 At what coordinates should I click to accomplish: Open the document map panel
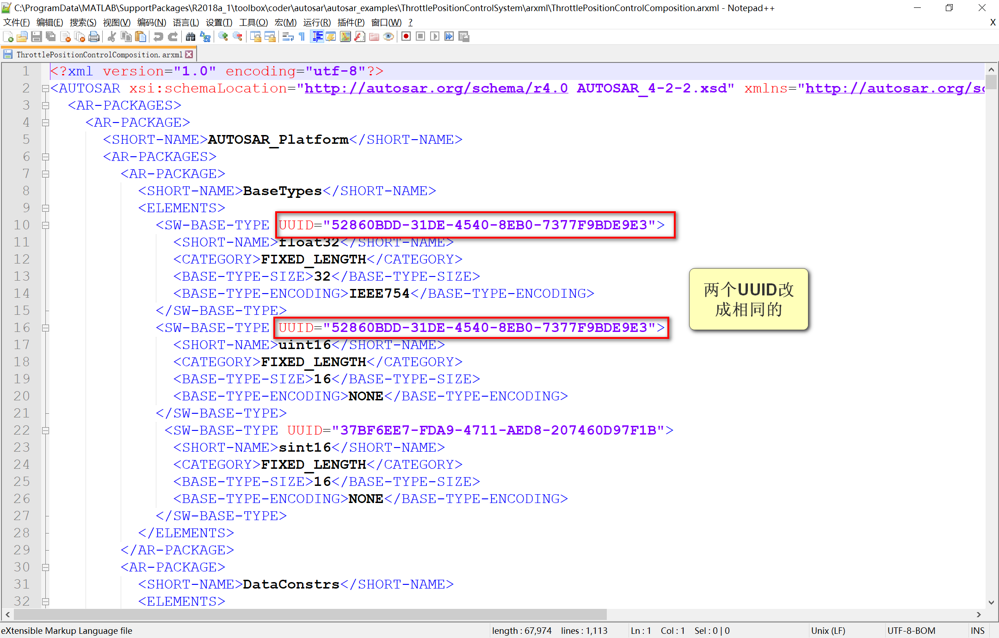point(345,37)
